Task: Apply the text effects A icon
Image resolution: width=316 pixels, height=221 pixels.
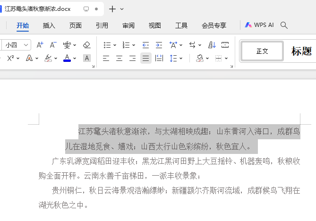Action: click(x=29, y=58)
